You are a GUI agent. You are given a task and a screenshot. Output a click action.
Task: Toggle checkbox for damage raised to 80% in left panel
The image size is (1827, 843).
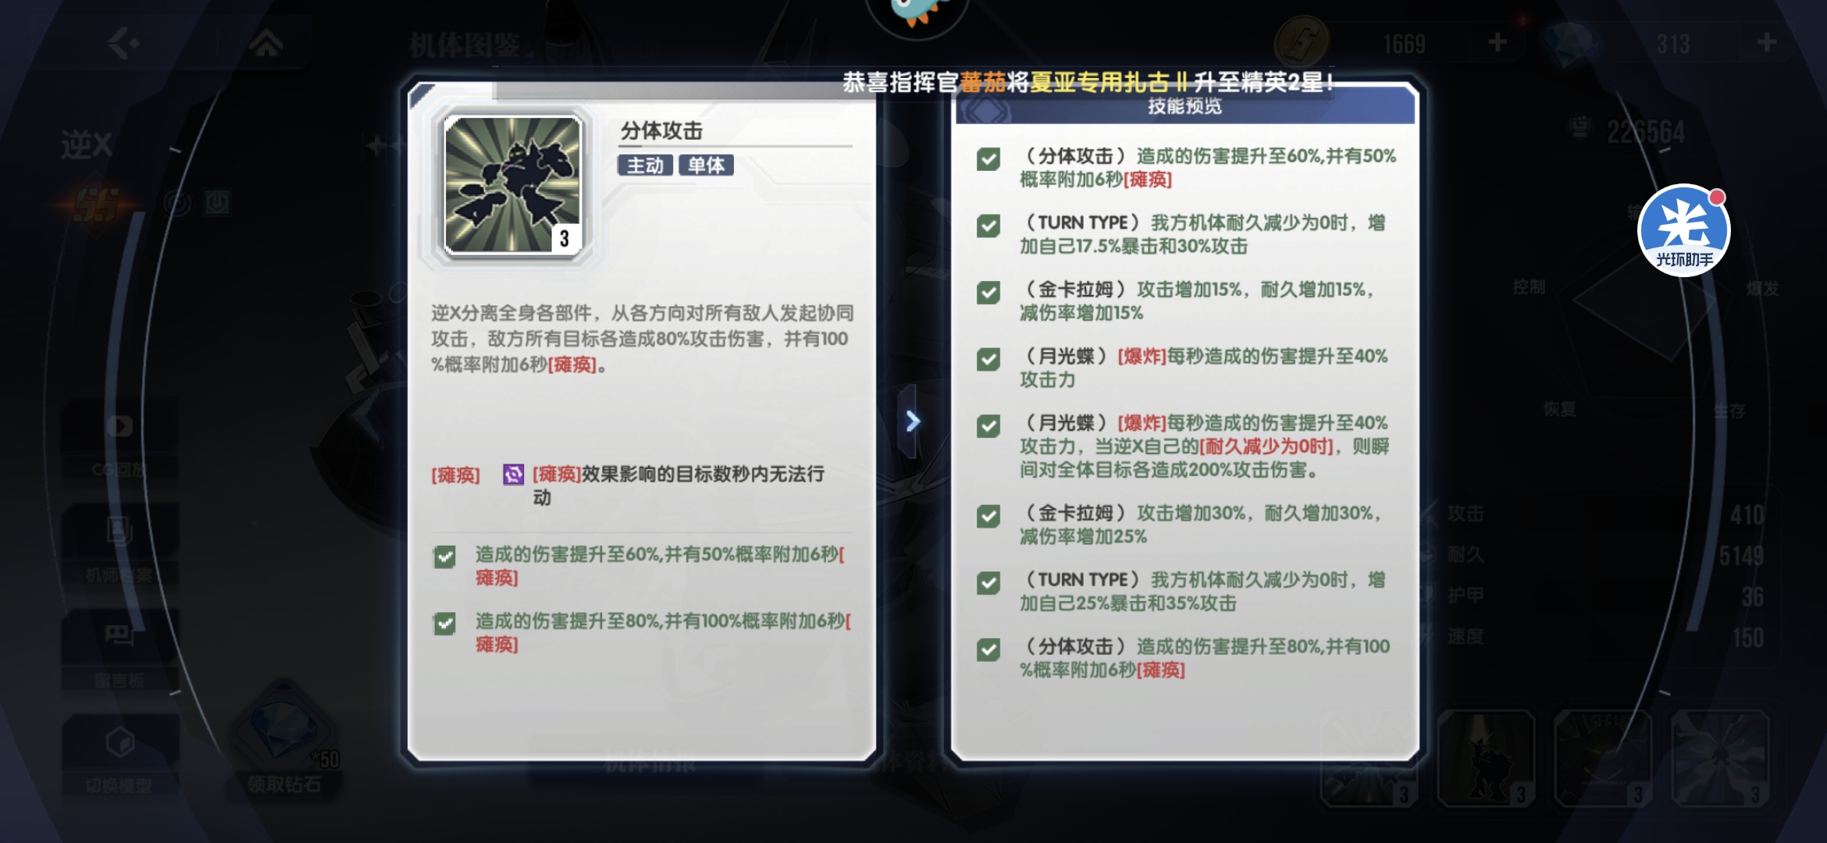(444, 624)
